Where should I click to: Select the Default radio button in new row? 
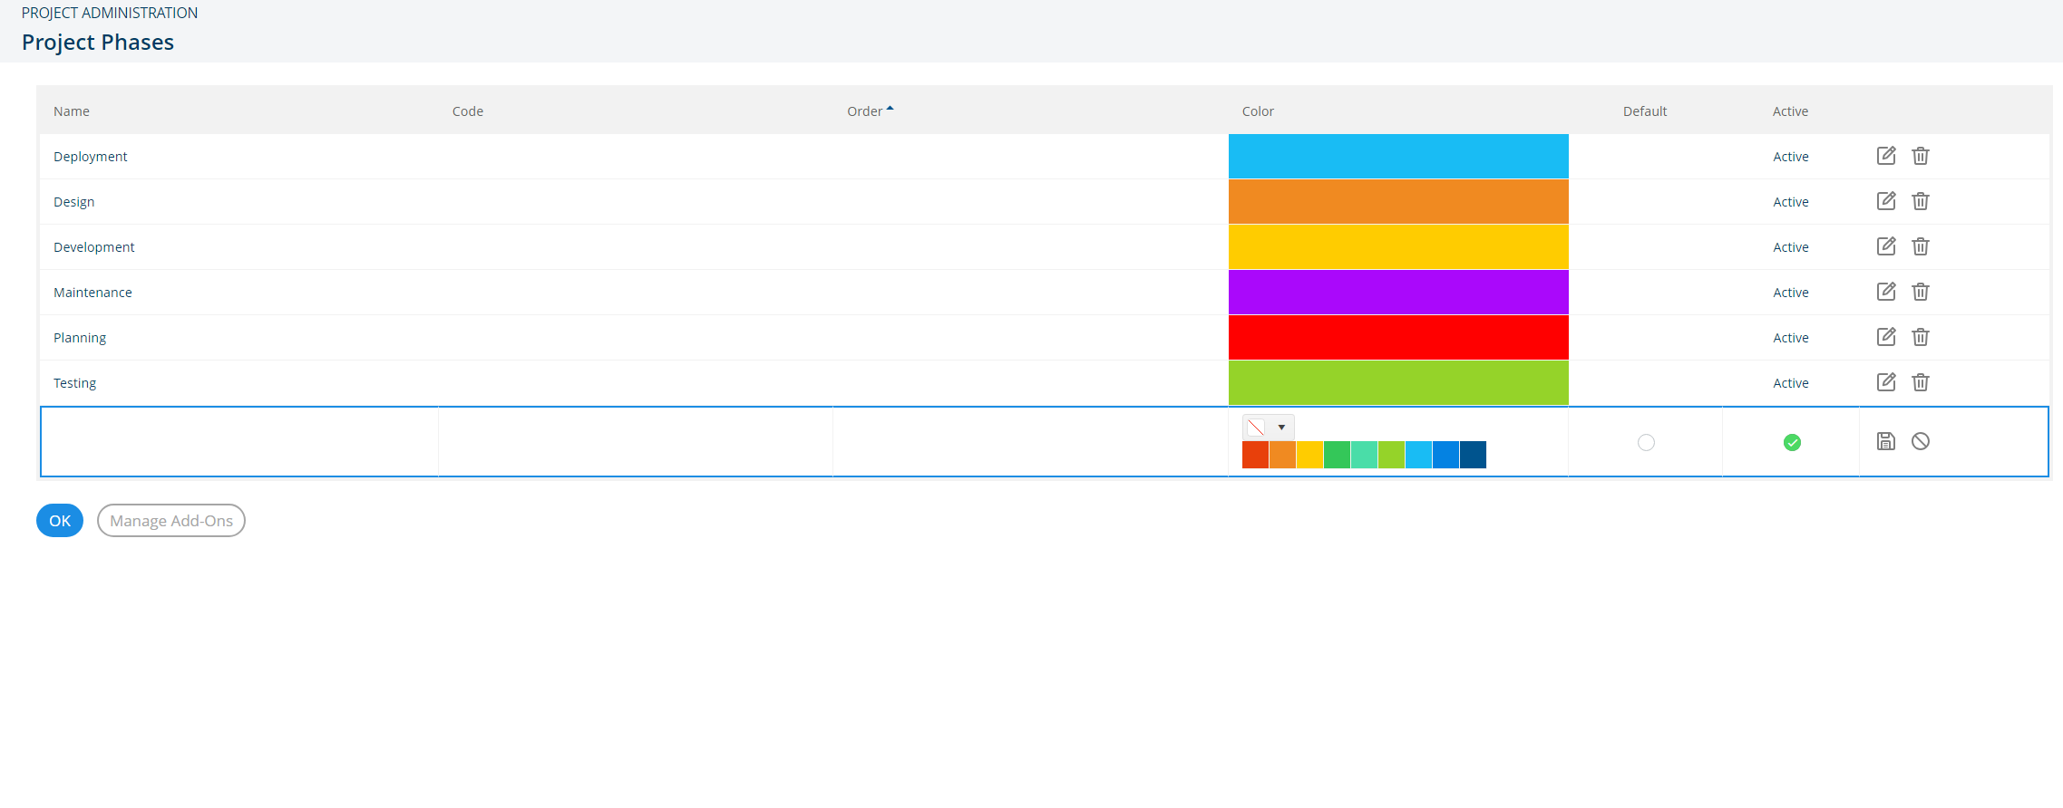click(x=1646, y=442)
